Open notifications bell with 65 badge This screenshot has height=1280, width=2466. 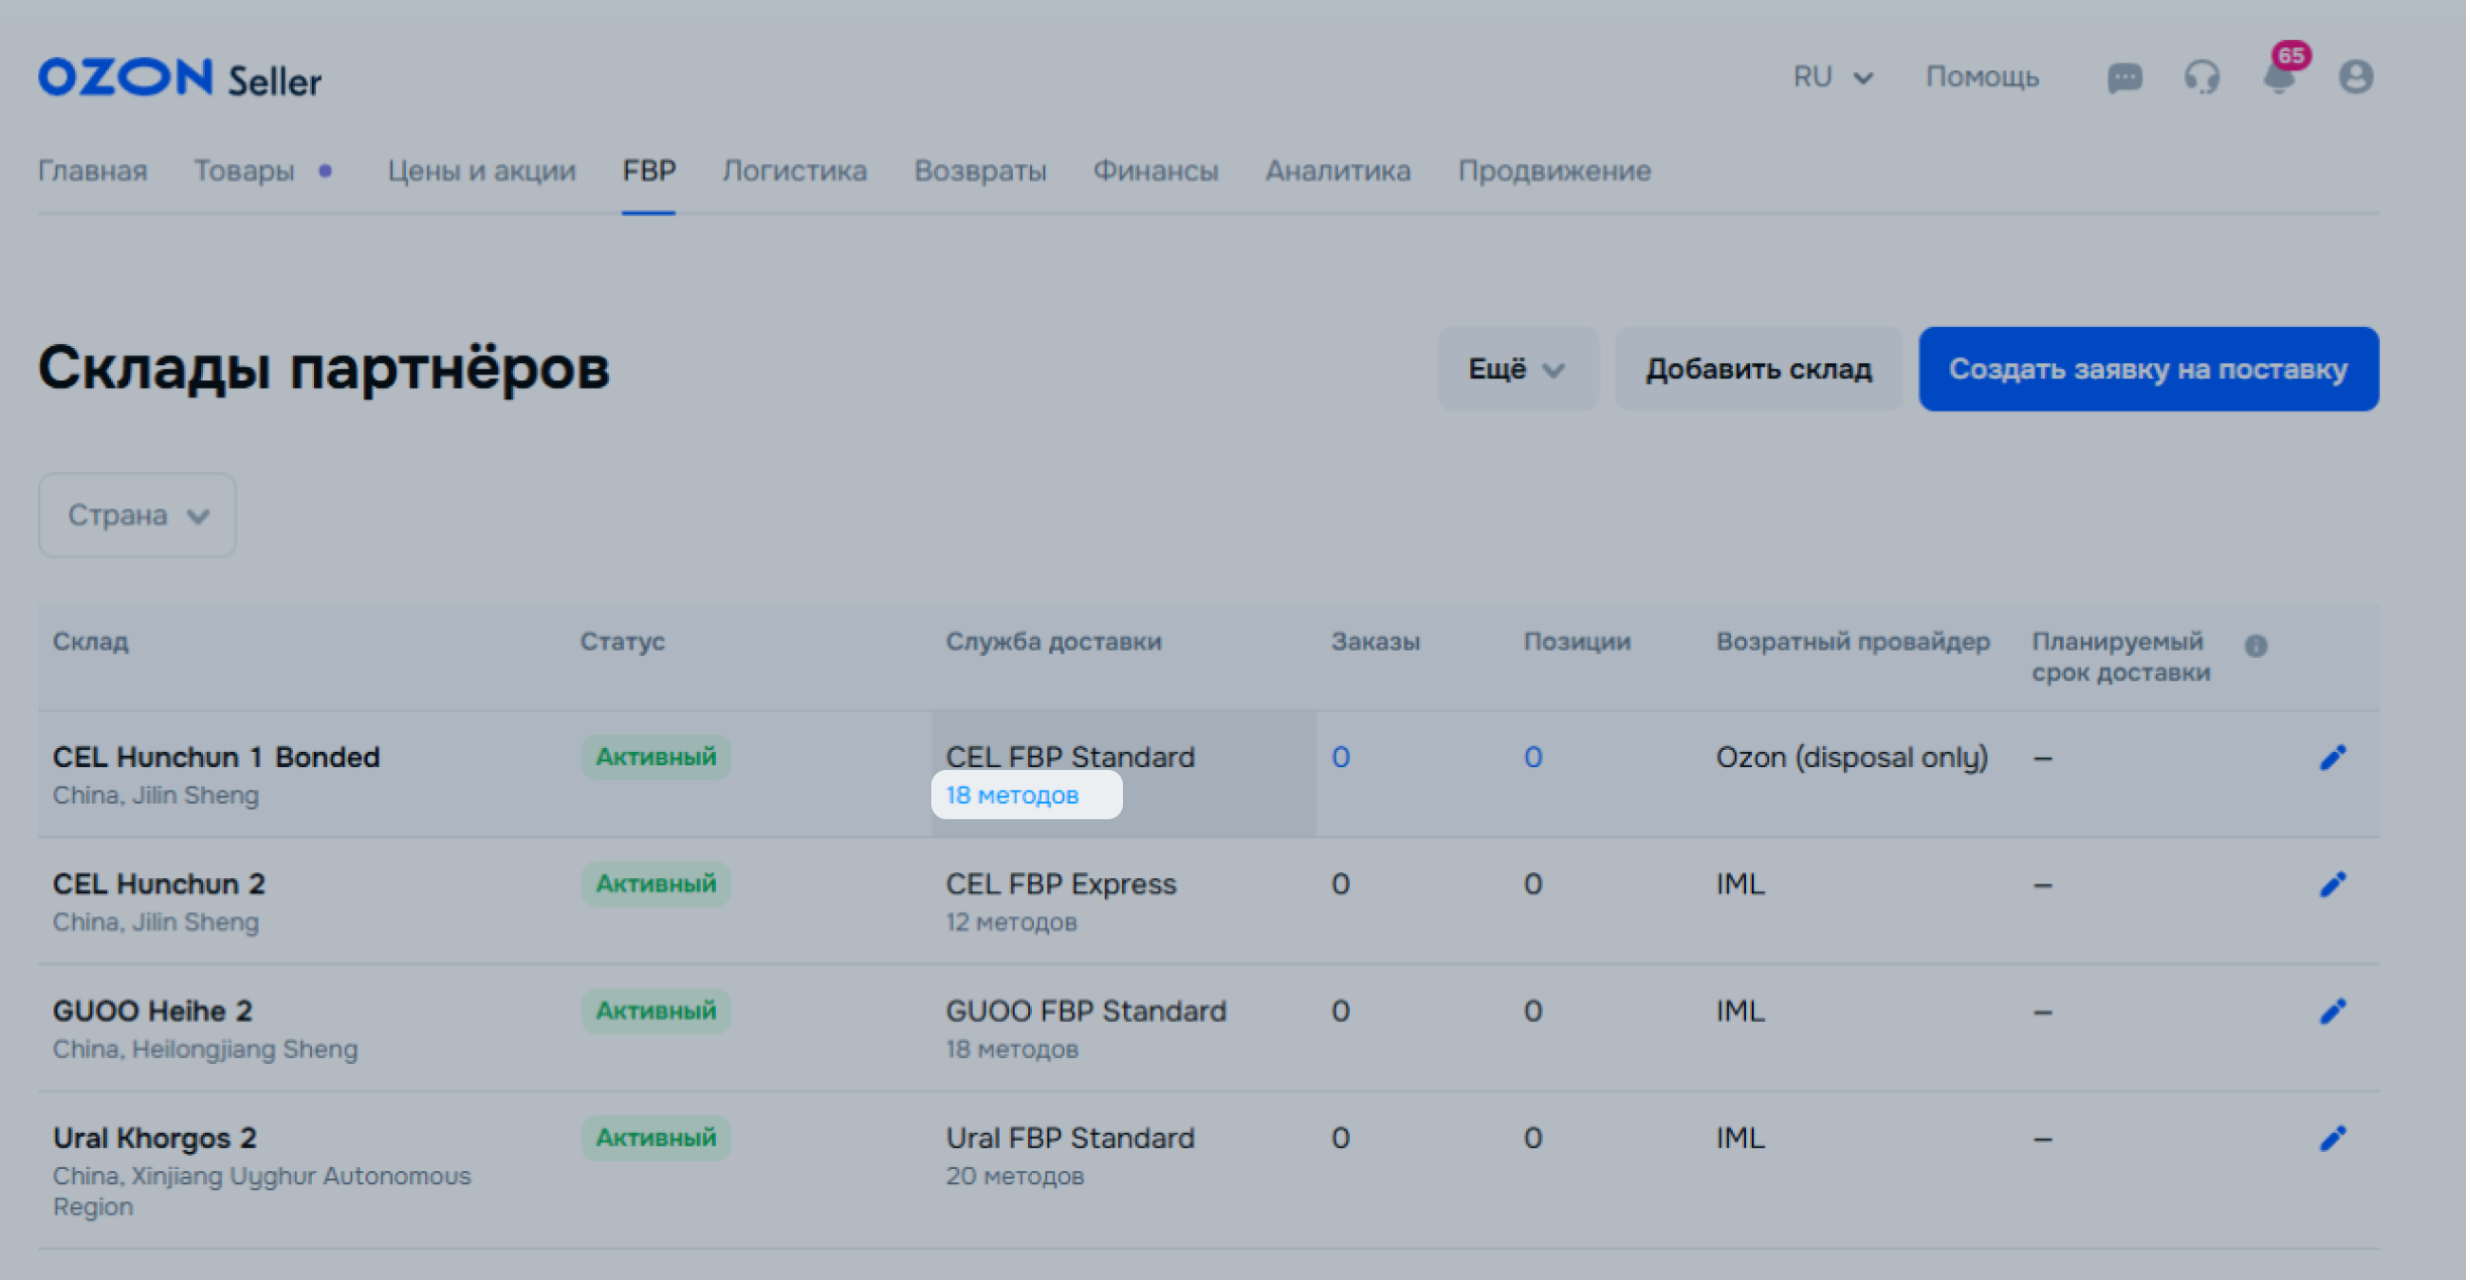pyautogui.click(x=2279, y=78)
